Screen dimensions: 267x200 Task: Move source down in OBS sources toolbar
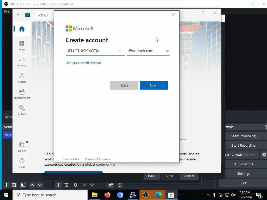[x=92, y=185]
